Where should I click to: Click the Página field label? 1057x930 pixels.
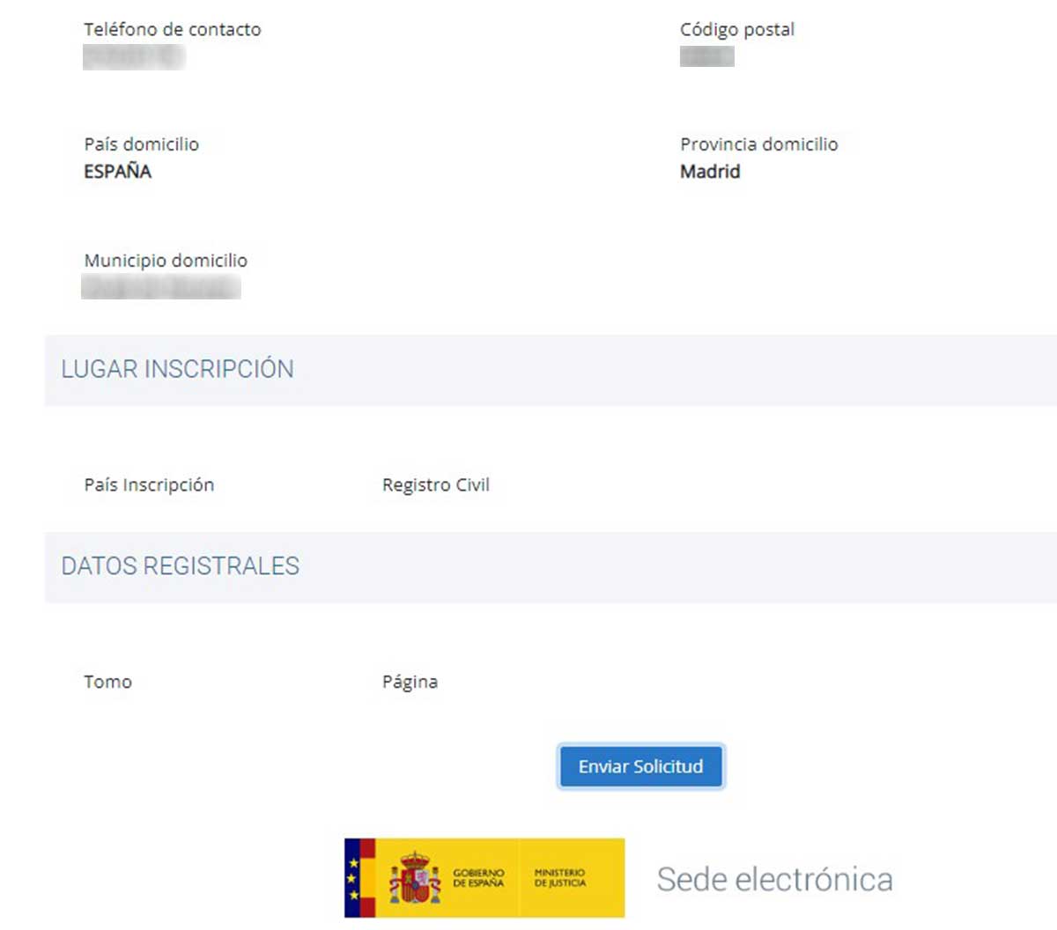pyautogui.click(x=410, y=682)
